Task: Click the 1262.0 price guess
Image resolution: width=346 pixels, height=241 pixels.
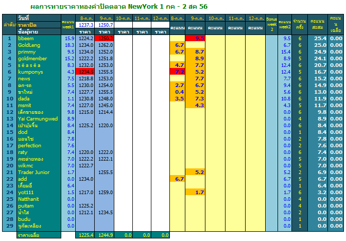Action: coord(104,45)
